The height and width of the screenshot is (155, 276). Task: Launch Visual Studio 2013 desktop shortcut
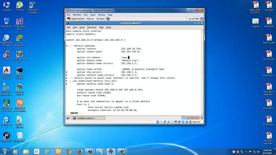[x=19, y=24]
